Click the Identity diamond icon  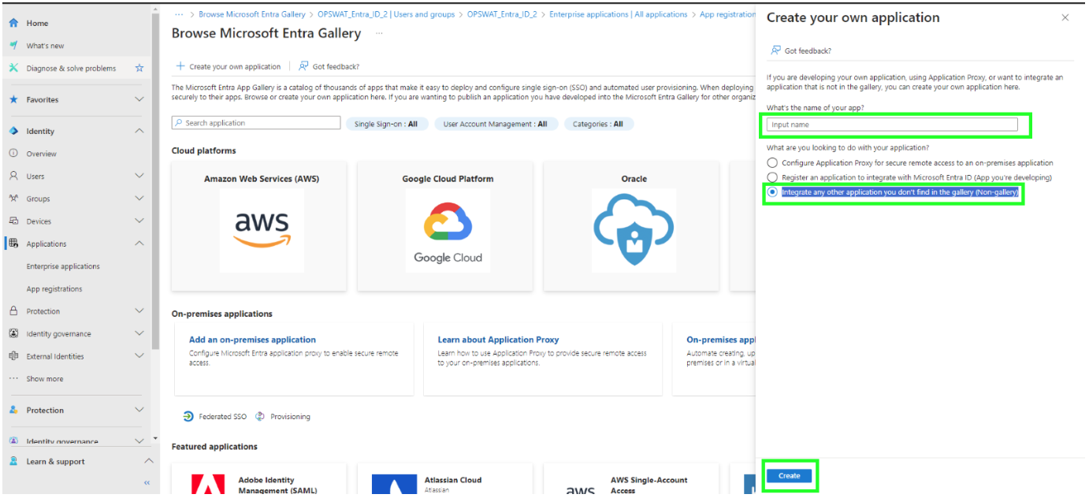pyautogui.click(x=13, y=132)
